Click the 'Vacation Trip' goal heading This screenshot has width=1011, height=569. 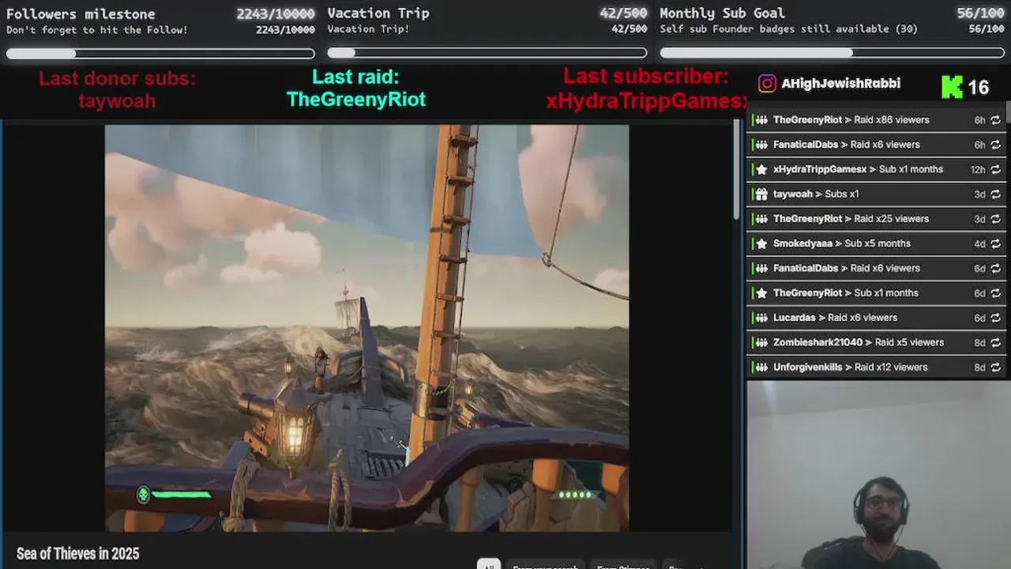(378, 13)
